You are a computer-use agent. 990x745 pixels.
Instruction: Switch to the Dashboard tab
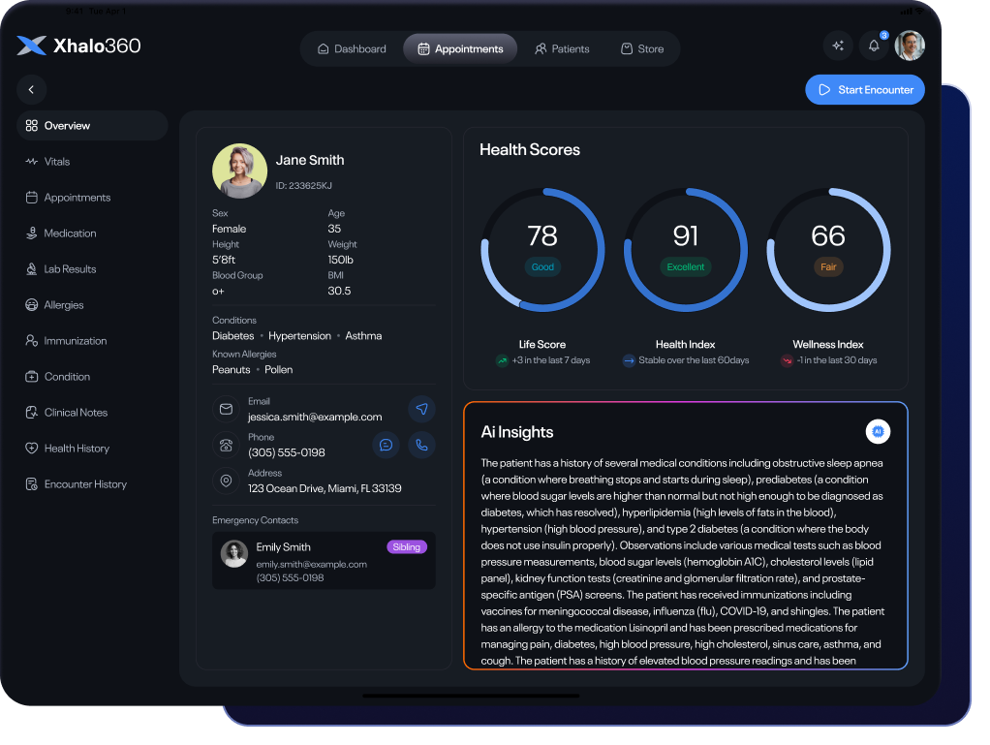click(351, 48)
